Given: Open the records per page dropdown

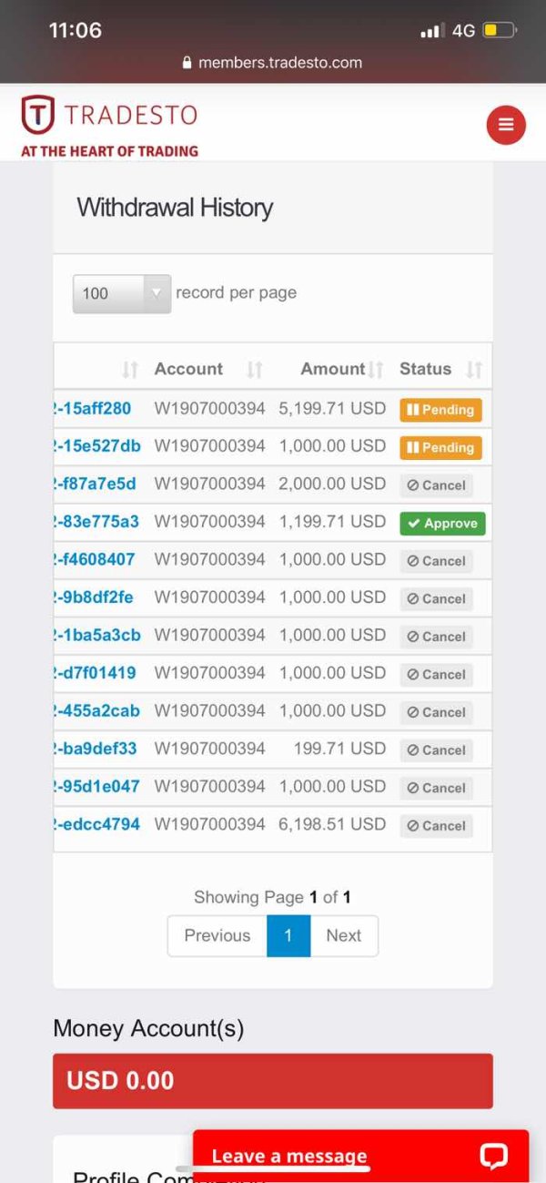Looking at the screenshot, I should point(121,293).
